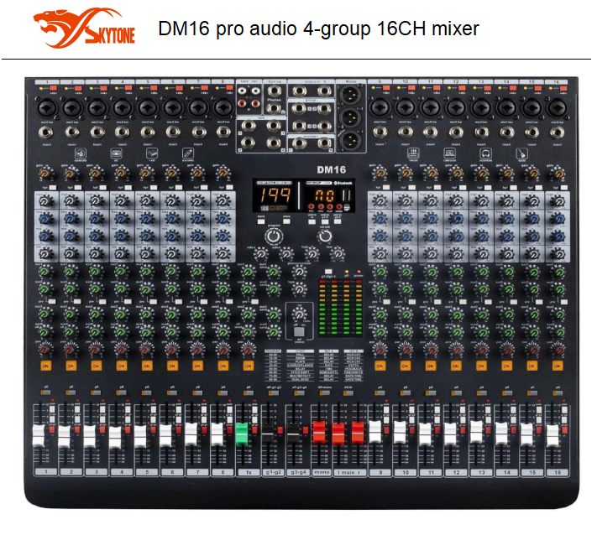Click the 'DM16 pro audio 4-group 16CH mixer' title
597x535 pixels.
(319, 29)
